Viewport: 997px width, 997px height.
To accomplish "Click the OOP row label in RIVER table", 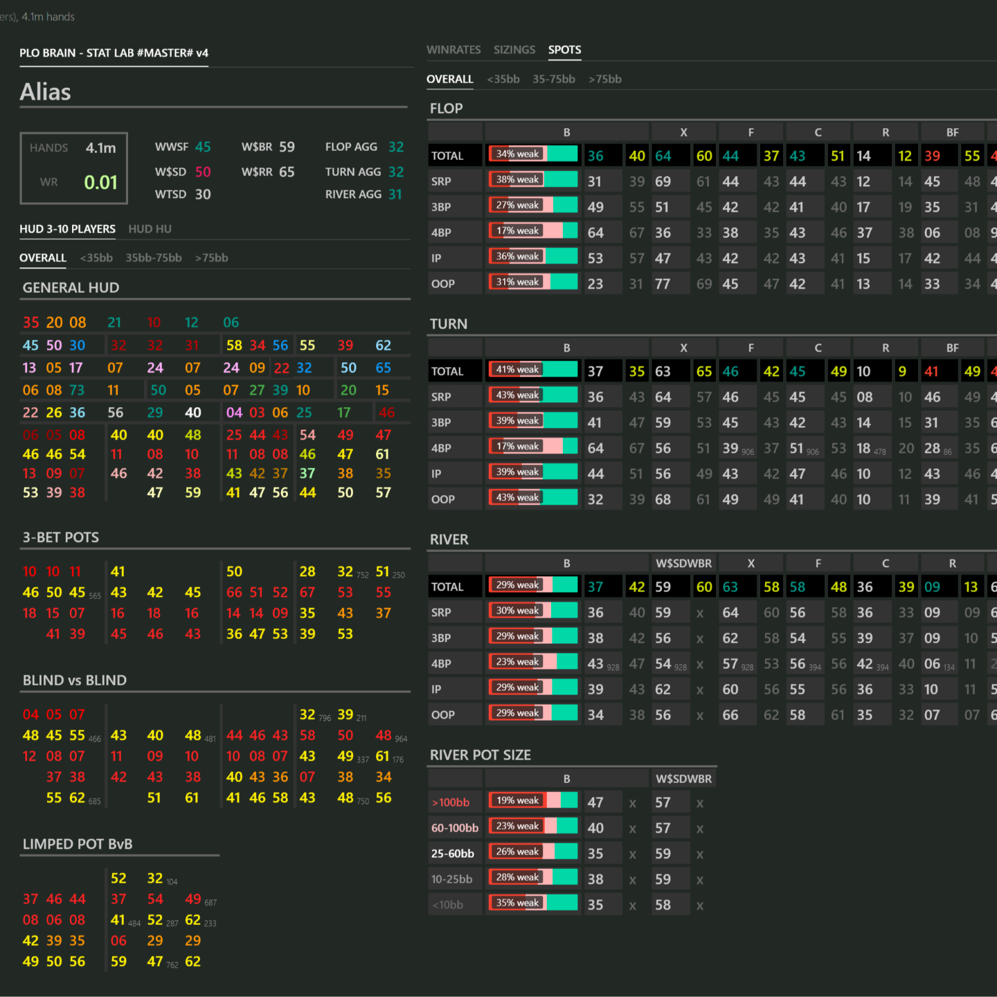I will pyautogui.click(x=443, y=715).
